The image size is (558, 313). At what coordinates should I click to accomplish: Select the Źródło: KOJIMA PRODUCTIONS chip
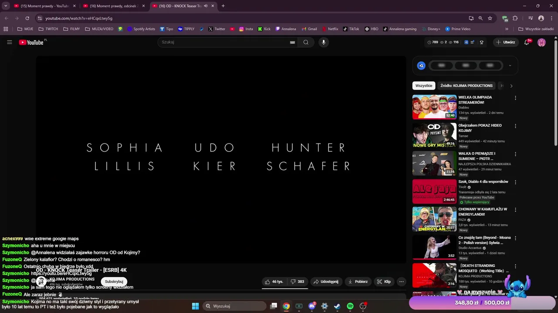pos(466,86)
